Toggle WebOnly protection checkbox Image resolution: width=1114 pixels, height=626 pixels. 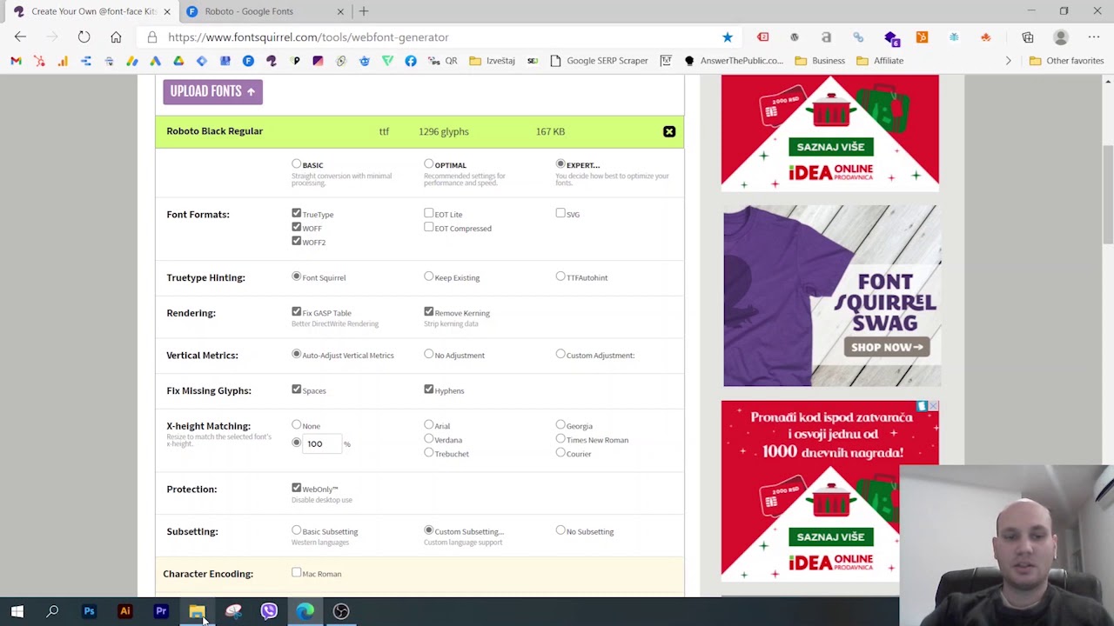[297, 488]
